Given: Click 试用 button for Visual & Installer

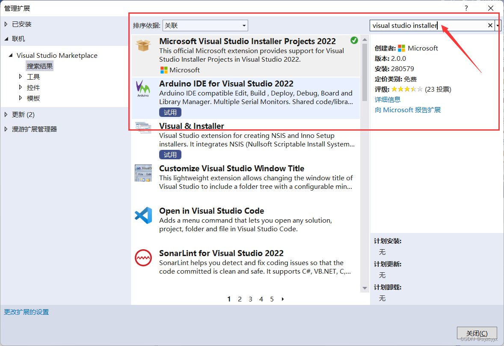Looking at the screenshot, I should click(170, 155).
